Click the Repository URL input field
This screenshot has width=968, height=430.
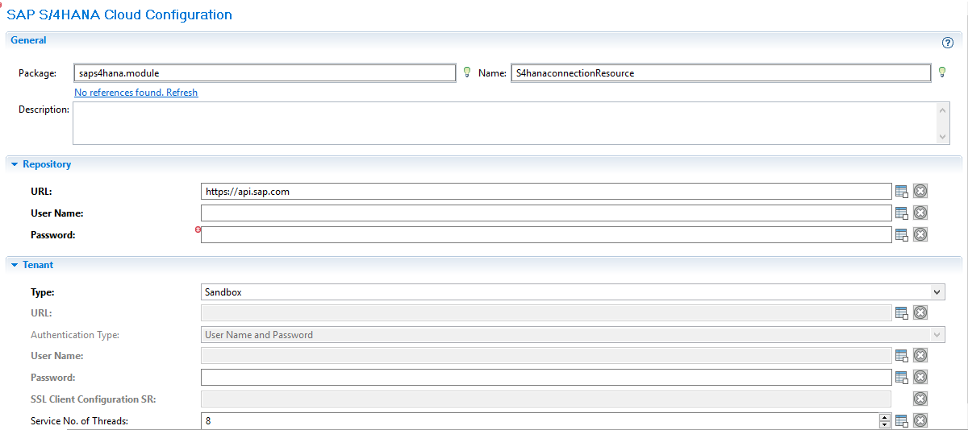click(x=546, y=192)
